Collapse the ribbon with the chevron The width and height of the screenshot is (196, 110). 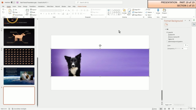[x=194, y=17]
